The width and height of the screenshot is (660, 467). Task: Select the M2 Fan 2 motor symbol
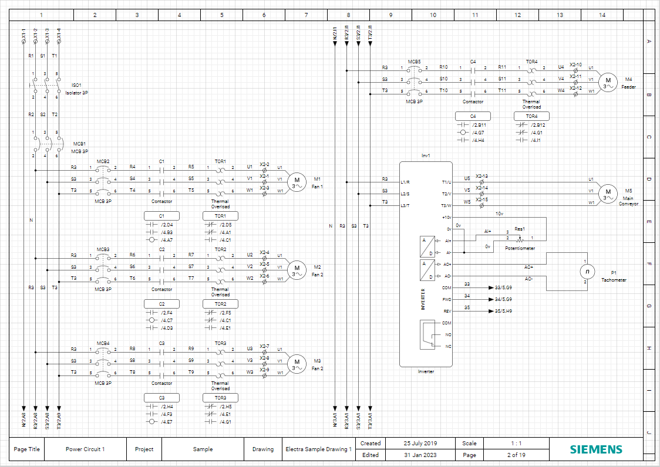(x=297, y=270)
